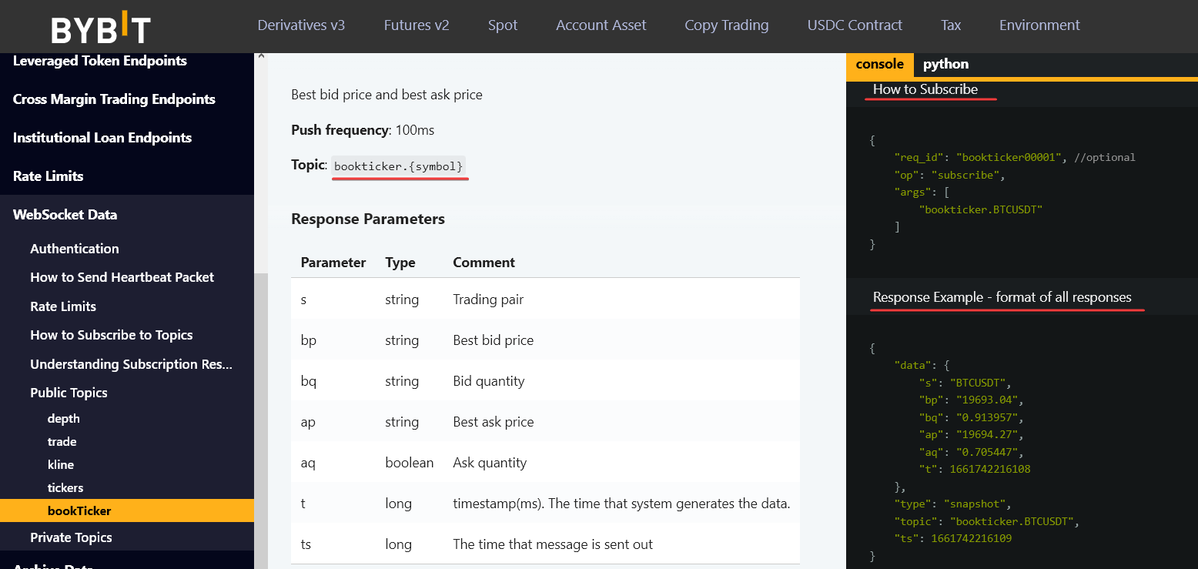
Task: Select the bookTicker sidebar item
Action: click(79, 510)
